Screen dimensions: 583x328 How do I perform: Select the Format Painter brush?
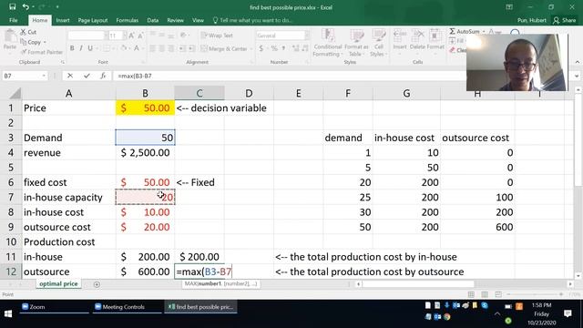(41, 52)
